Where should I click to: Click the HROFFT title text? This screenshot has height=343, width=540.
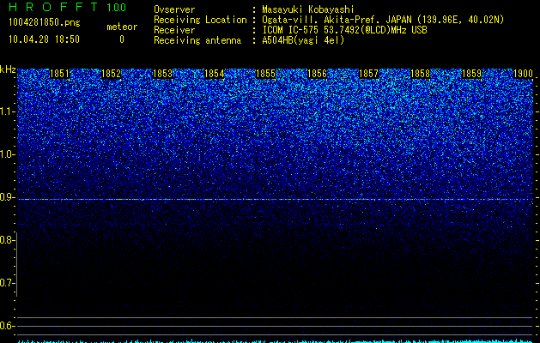53,7
